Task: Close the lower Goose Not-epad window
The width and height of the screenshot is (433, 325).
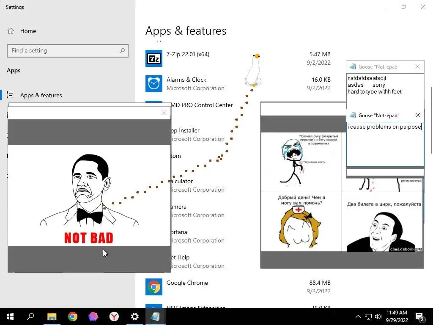Action: point(417,115)
